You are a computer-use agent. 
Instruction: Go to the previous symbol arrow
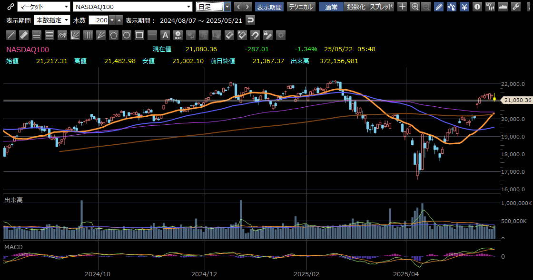pos(238,7)
